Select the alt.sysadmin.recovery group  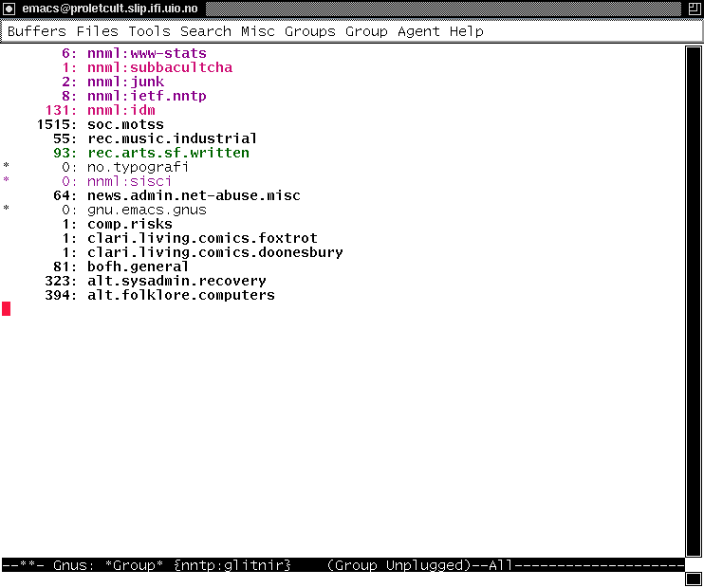(x=176, y=281)
